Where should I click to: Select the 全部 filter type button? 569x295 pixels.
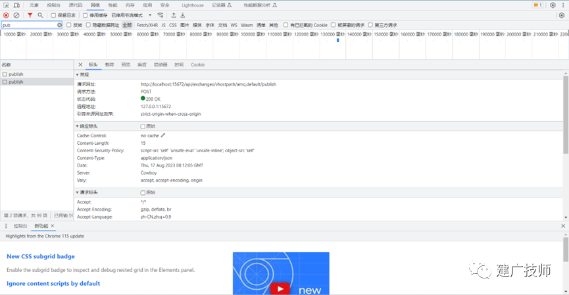coord(127,25)
